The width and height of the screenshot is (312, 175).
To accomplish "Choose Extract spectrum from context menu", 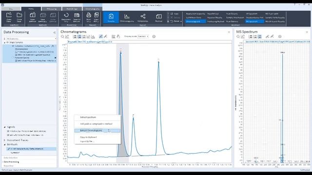I will coord(88,117).
